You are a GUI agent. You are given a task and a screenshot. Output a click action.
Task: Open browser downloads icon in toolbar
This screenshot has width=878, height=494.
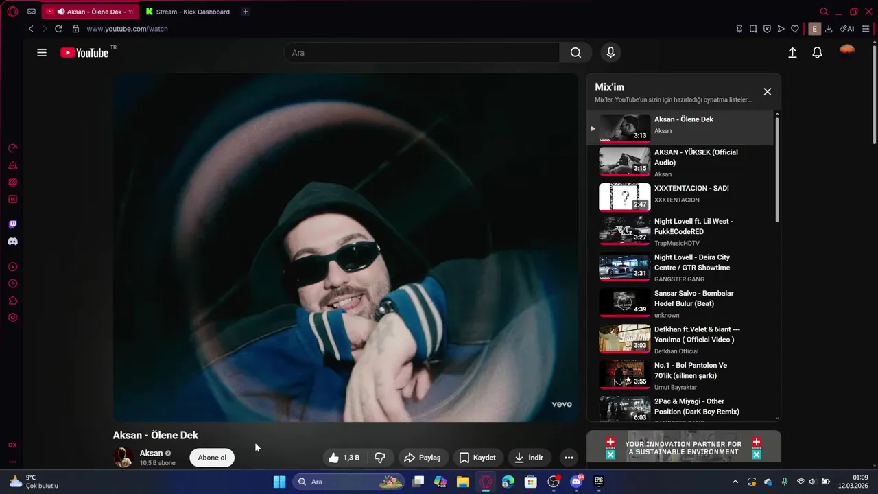[829, 29]
